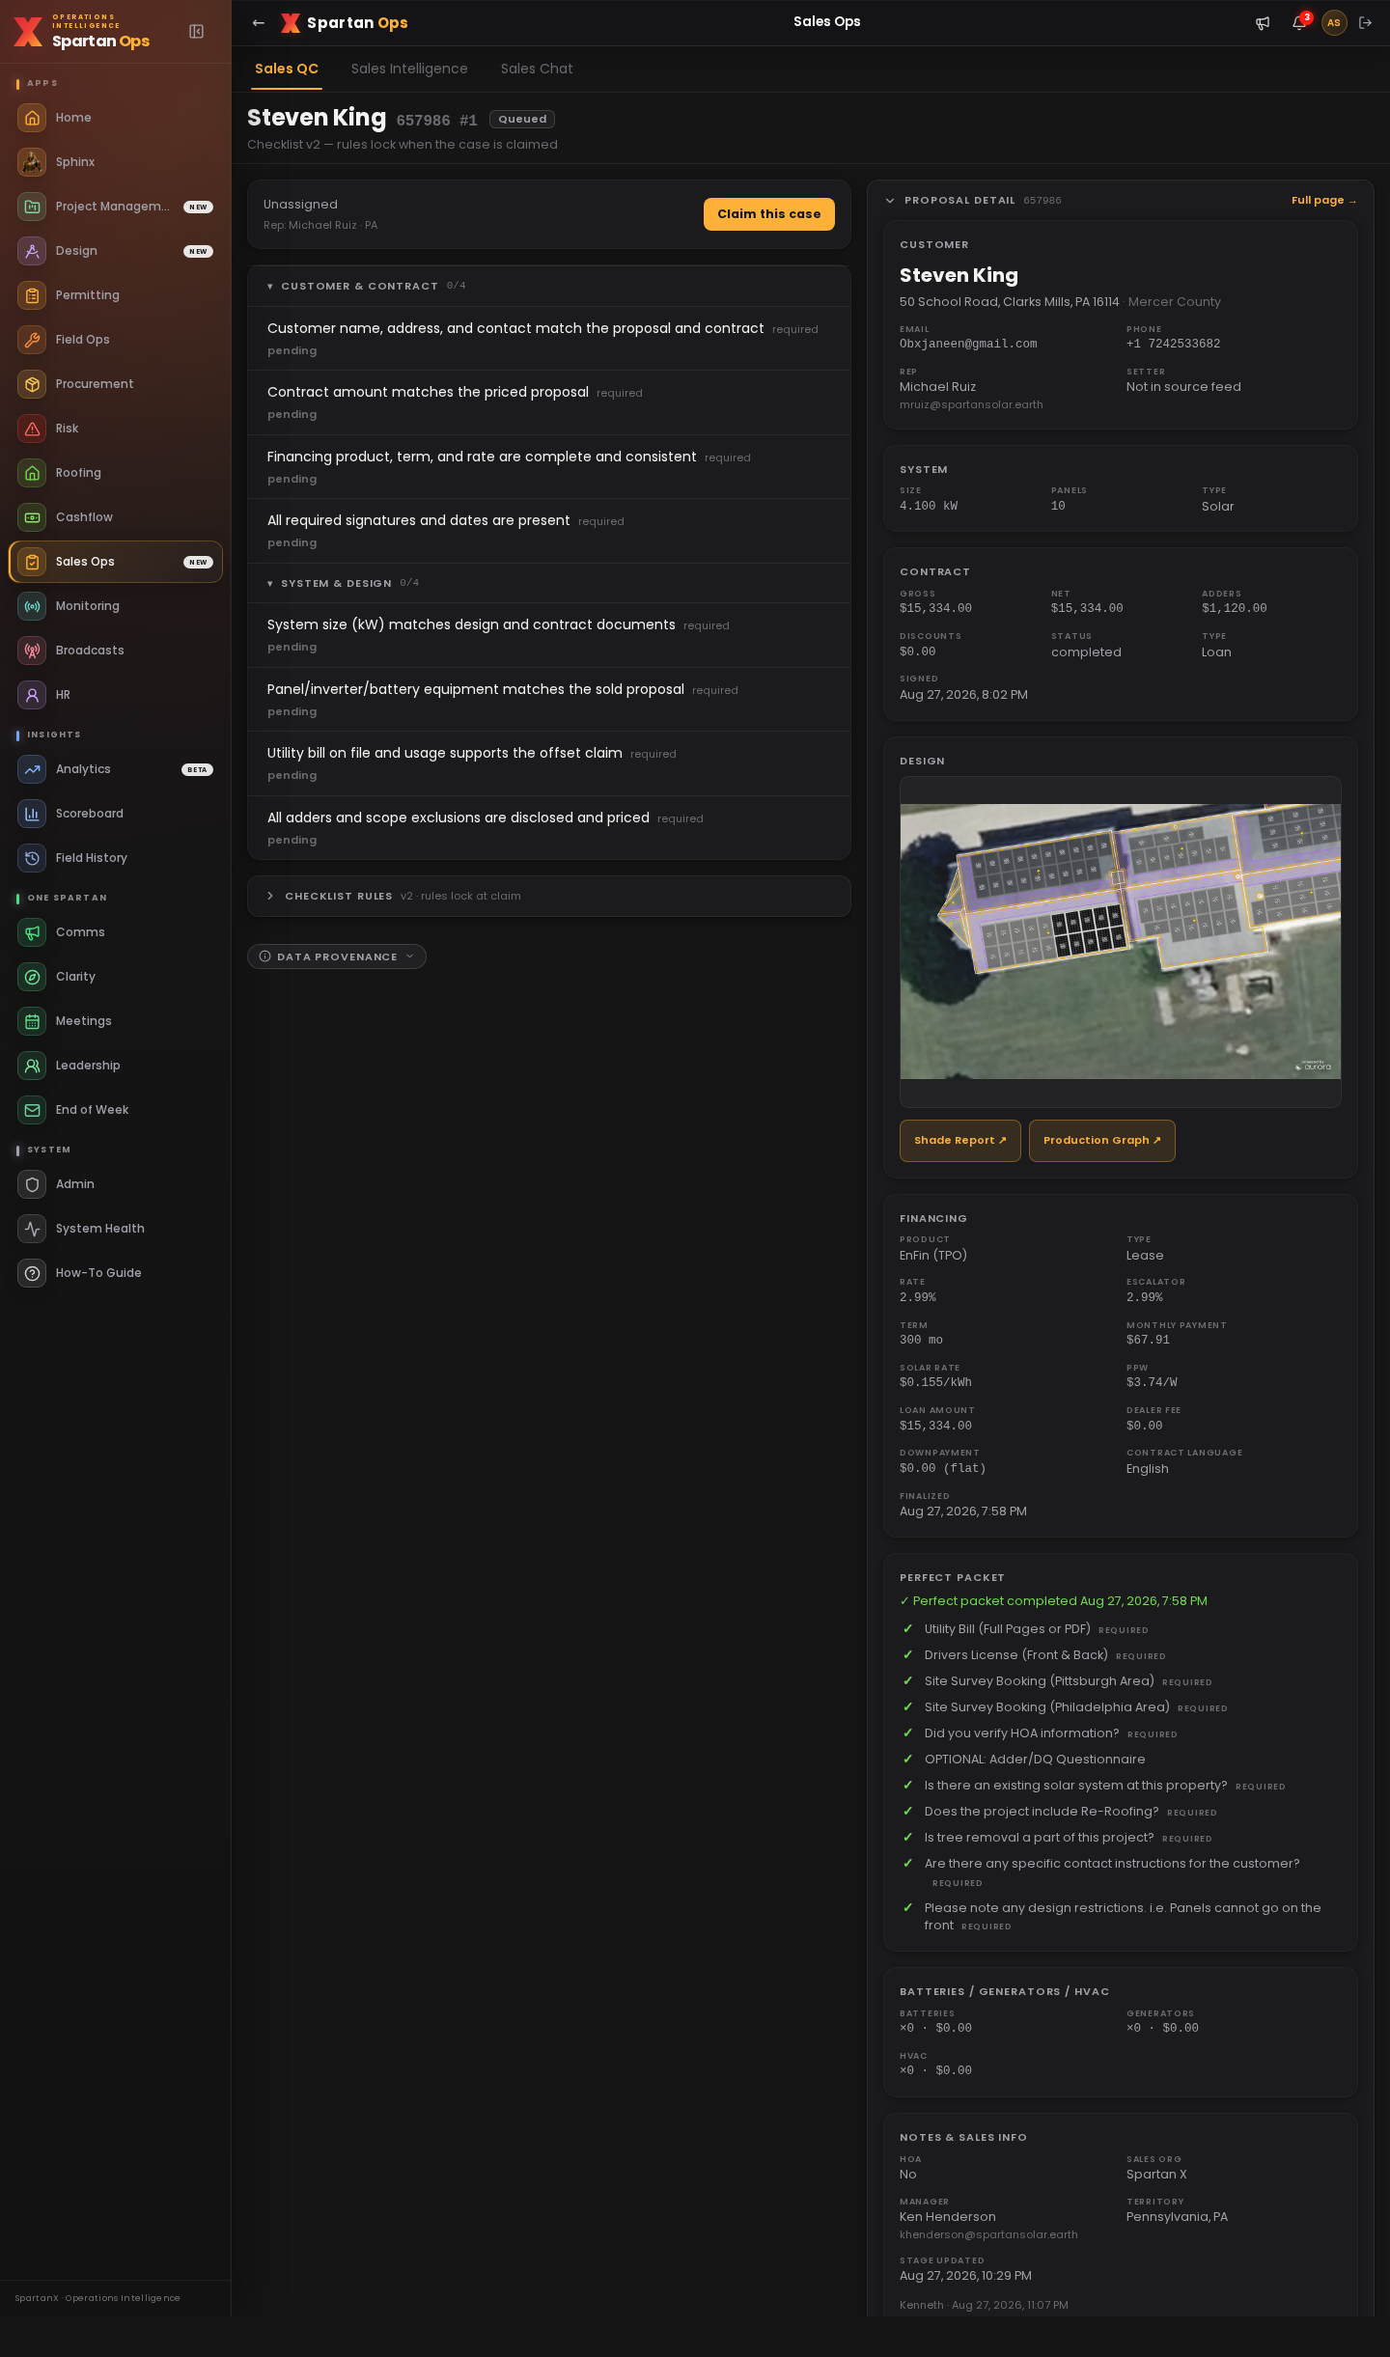Click the megaphone announcements icon in header
The width and height of the screenshot is (1390, 2357).
(1263, 23)
